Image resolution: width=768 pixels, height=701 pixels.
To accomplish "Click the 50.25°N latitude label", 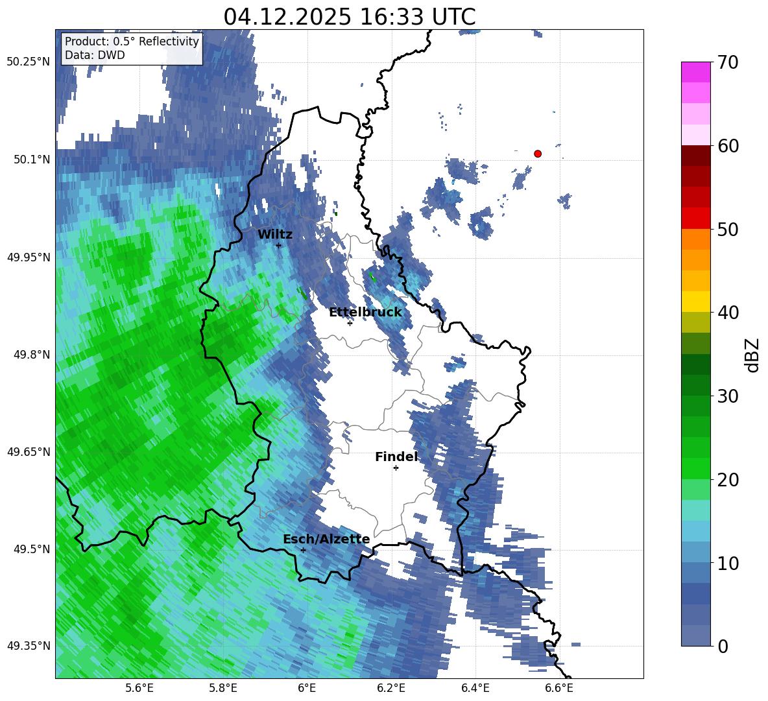I will click(x=29, y=62).
